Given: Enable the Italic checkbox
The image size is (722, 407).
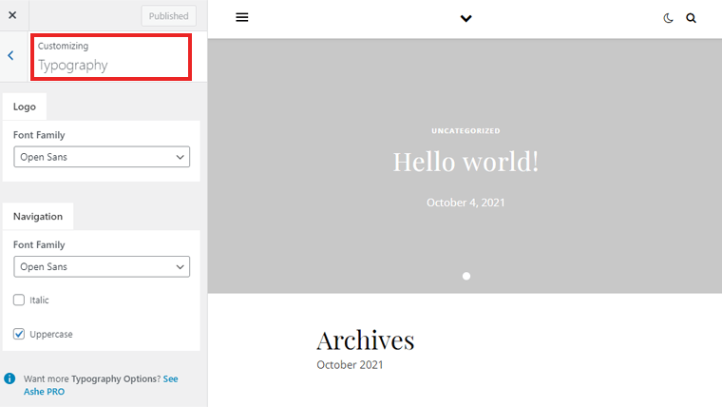Looking at the screenshot, I should pos(19,300).
